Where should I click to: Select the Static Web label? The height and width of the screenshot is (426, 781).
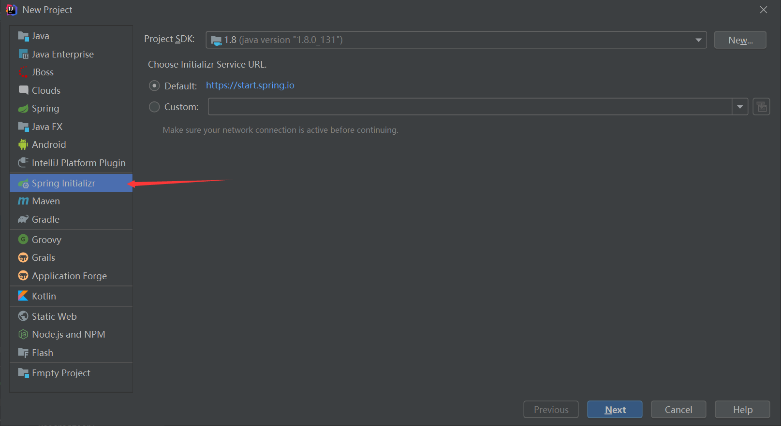pos(54,316)
